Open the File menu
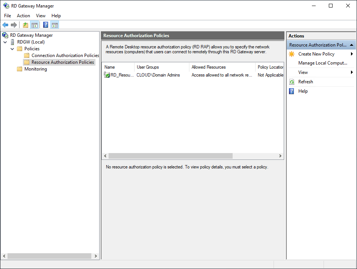 tap(8, 16)
